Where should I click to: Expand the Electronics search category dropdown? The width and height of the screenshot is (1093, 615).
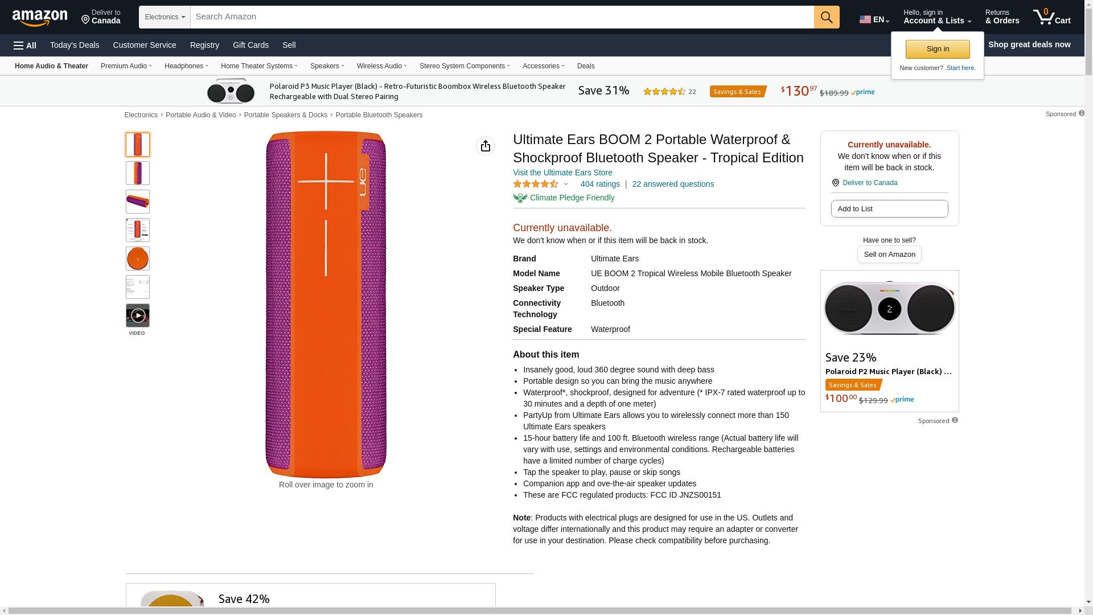pos(165,17)
